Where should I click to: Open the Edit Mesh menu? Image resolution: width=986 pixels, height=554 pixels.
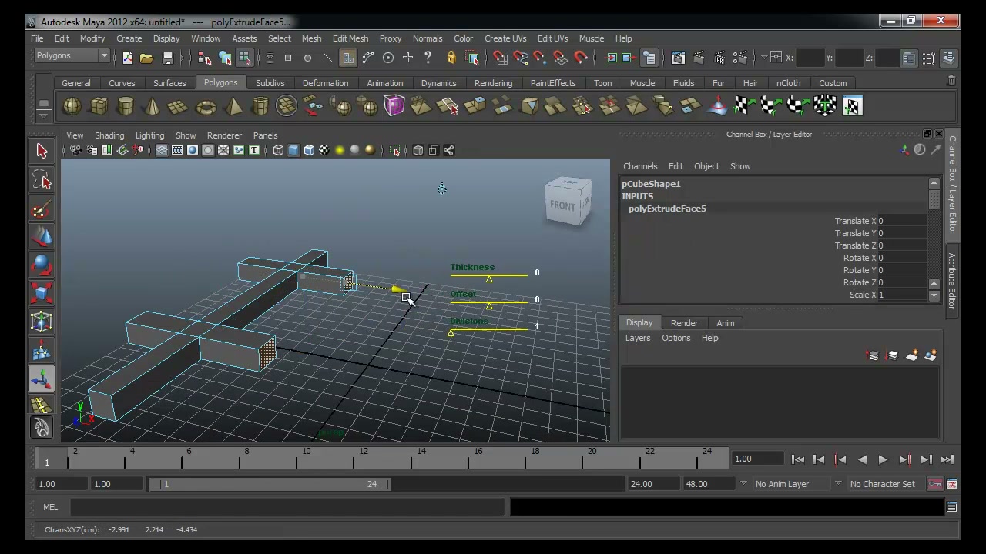[350, 38]
